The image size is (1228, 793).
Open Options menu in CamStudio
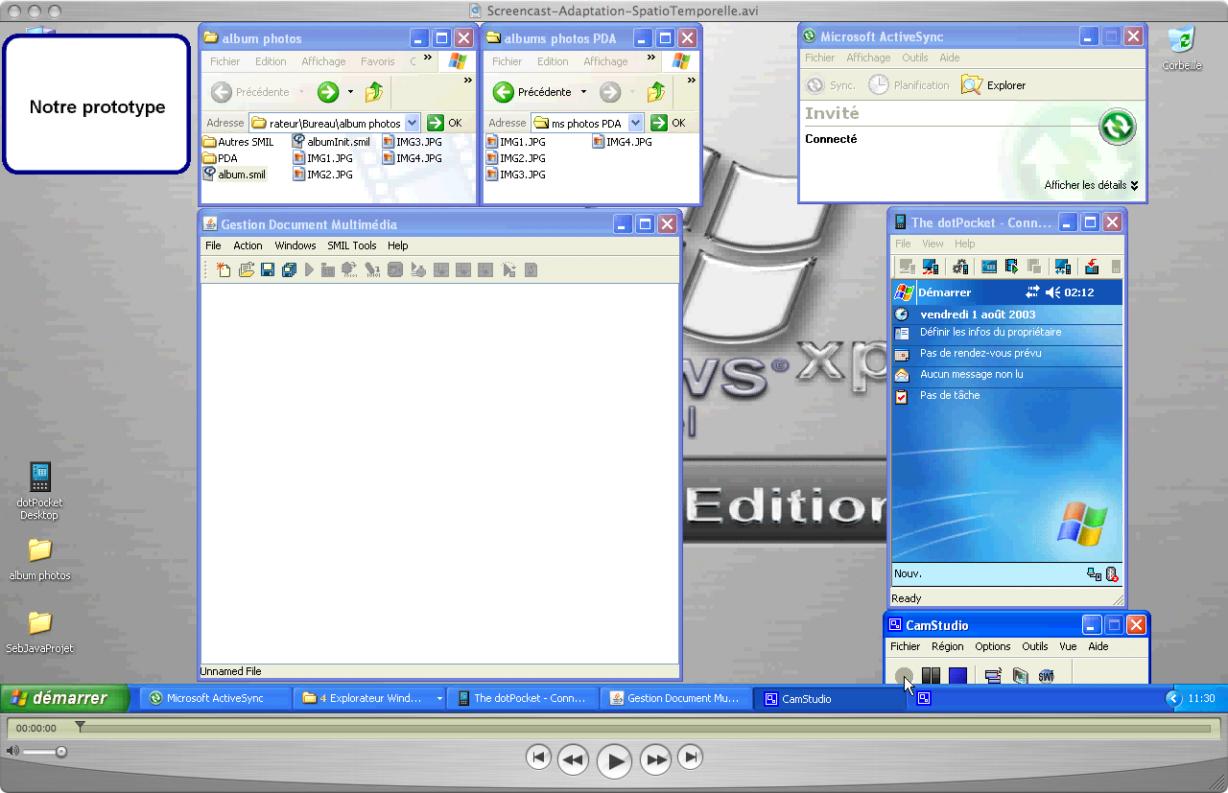(x=993, y=646)
